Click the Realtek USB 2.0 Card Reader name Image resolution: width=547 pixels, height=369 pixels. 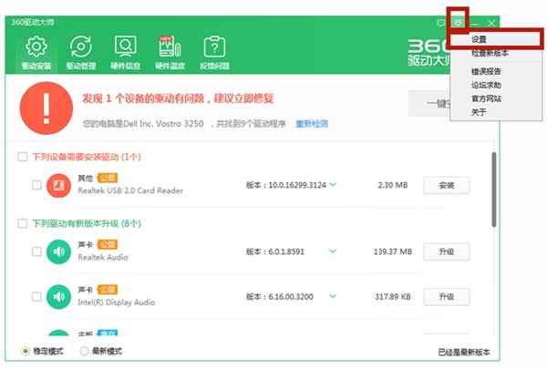(x=130, y=190)
